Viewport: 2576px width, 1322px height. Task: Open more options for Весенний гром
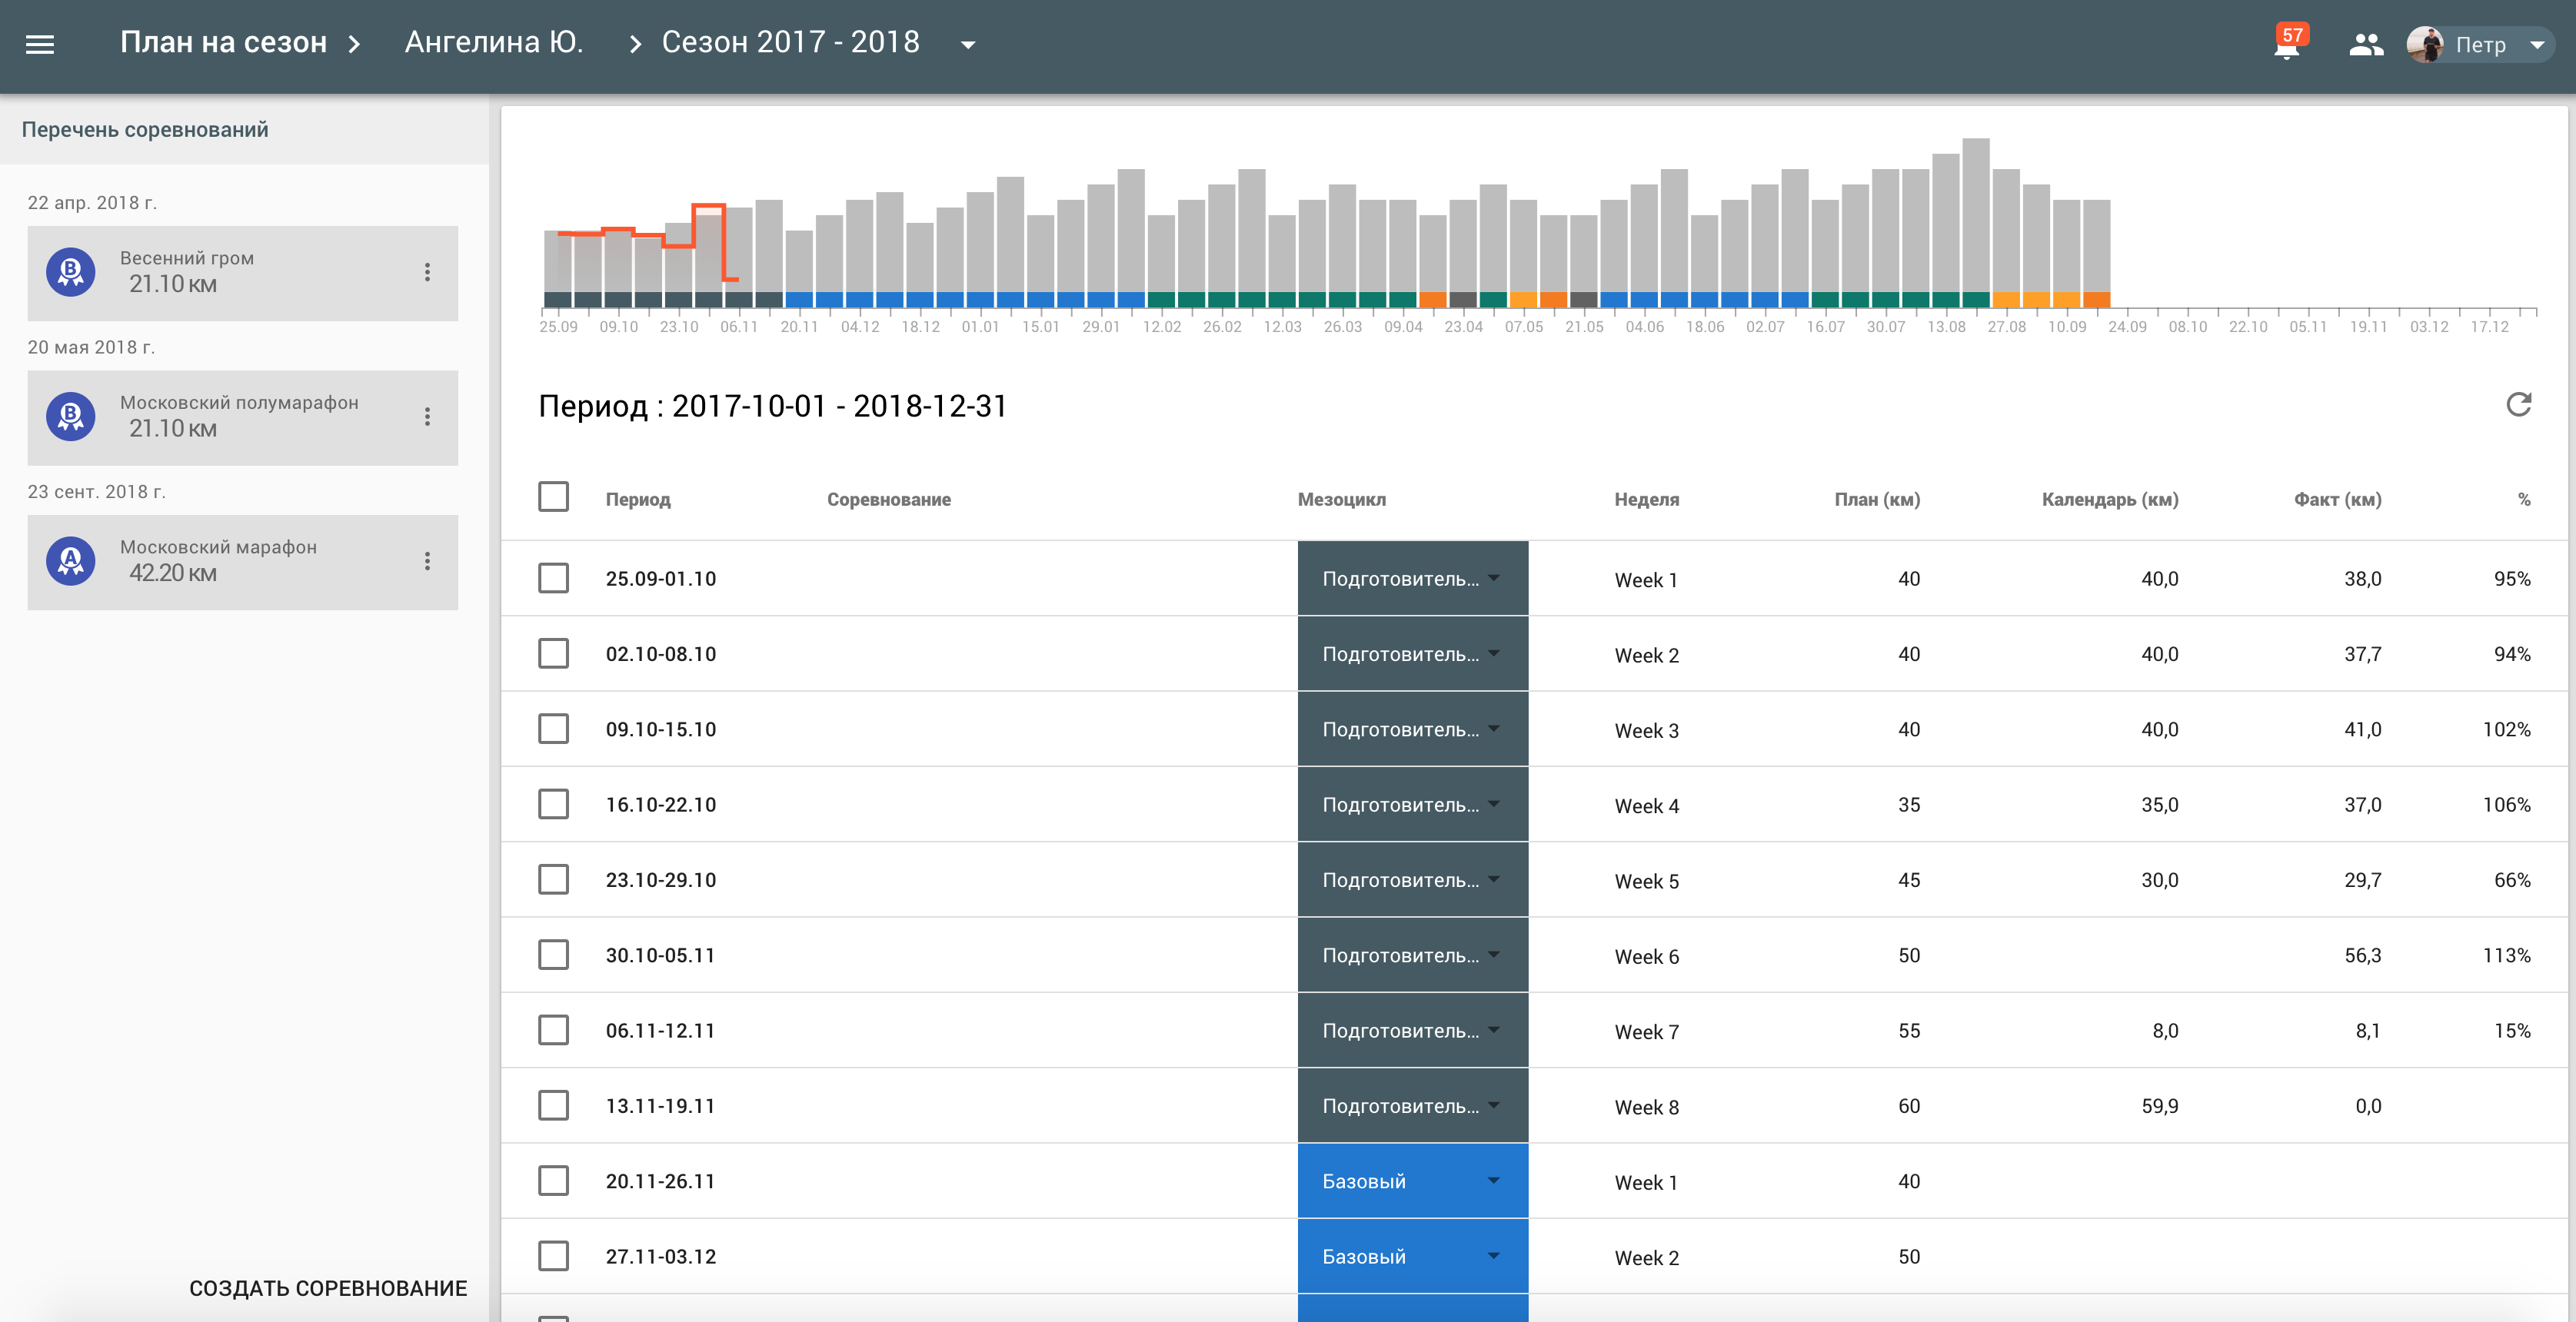427,272
